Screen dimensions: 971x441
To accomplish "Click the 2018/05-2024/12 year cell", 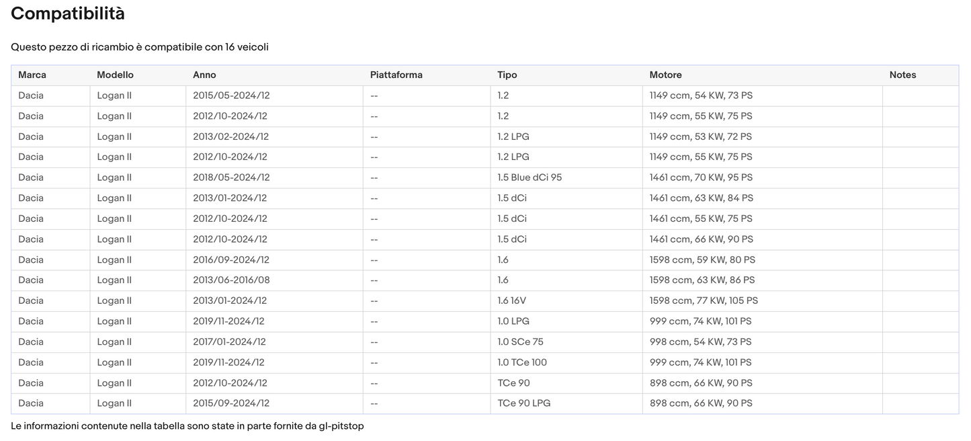I will click(x=231, y=177).
